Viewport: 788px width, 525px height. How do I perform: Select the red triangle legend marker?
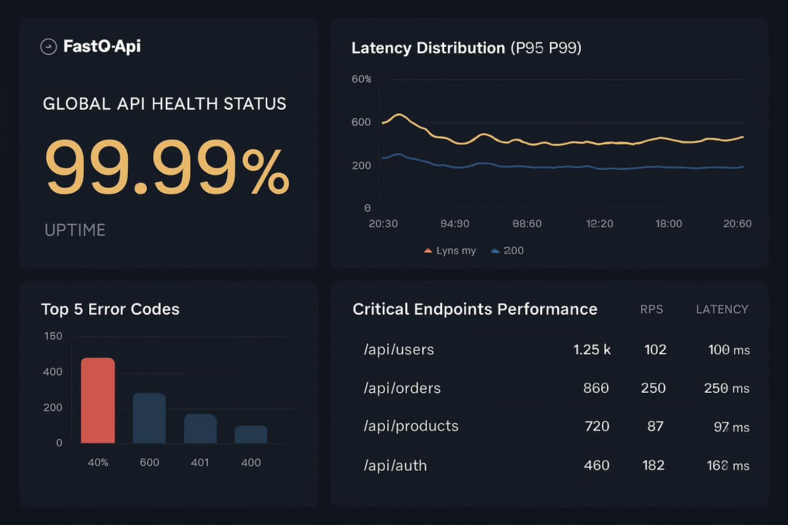[427, 251]
